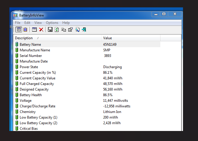Screen dimensions: 198x141
Task: Select the Battery Health row label
Action: click(31, 95)
